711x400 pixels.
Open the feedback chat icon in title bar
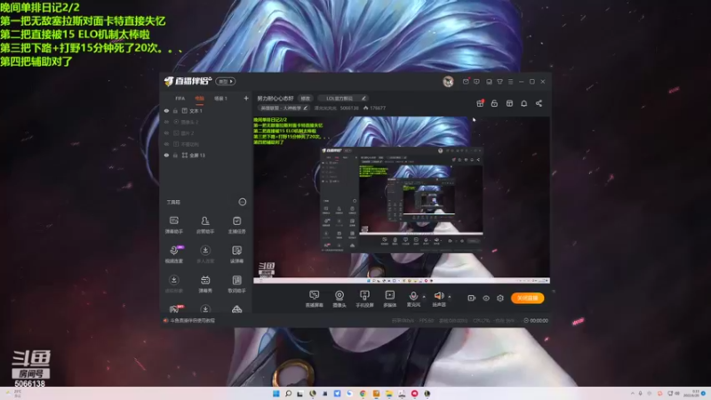click(476, 82)
